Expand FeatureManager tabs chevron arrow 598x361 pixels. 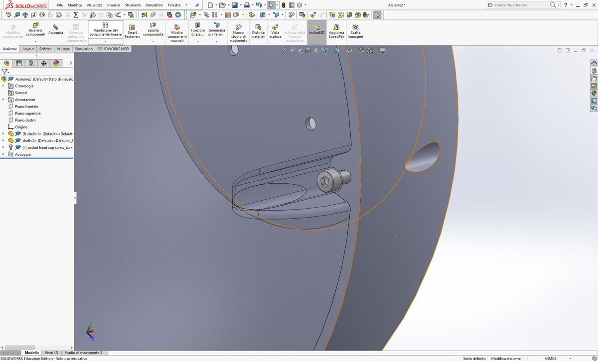71,63
